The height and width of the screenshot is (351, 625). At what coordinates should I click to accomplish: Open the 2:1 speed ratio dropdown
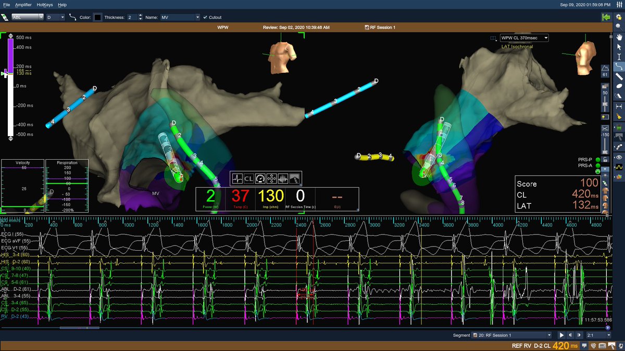(597, 335)
